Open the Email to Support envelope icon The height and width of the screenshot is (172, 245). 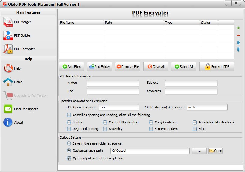coord(8,109)
